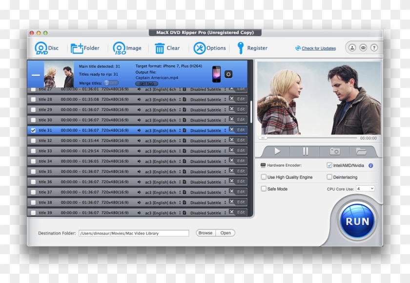Image resolution: width=410 pixels, height=283 pixels.
Task: Toggle Deinterlacing on
Action: pyautogui.click(x=330, y=177)
